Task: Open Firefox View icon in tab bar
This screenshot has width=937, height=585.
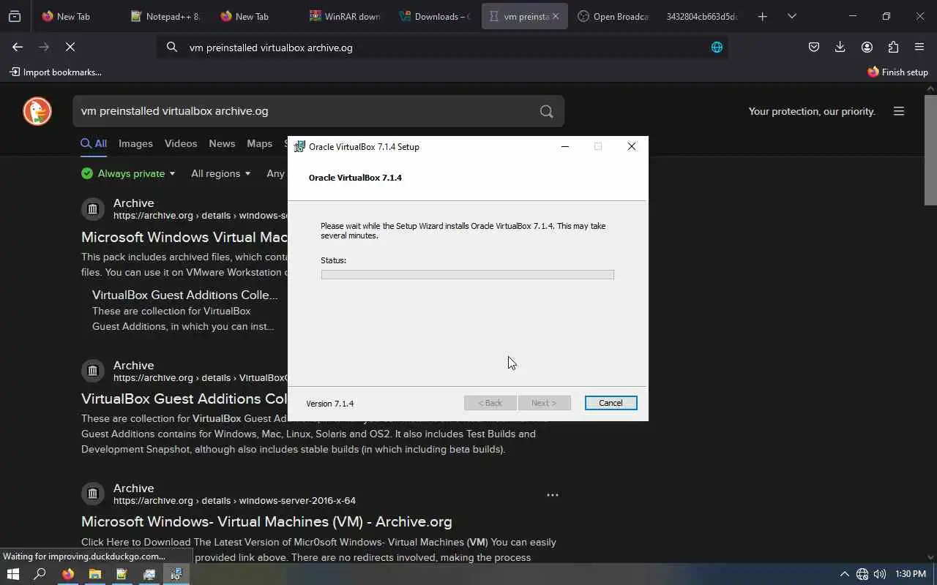Action: pyautogui.click(x=15, y=16)
